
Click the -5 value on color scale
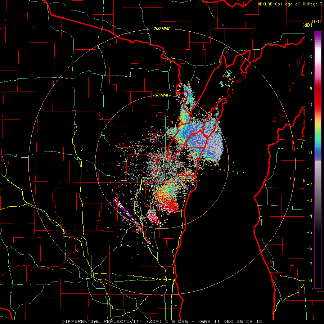click(309, 233)
